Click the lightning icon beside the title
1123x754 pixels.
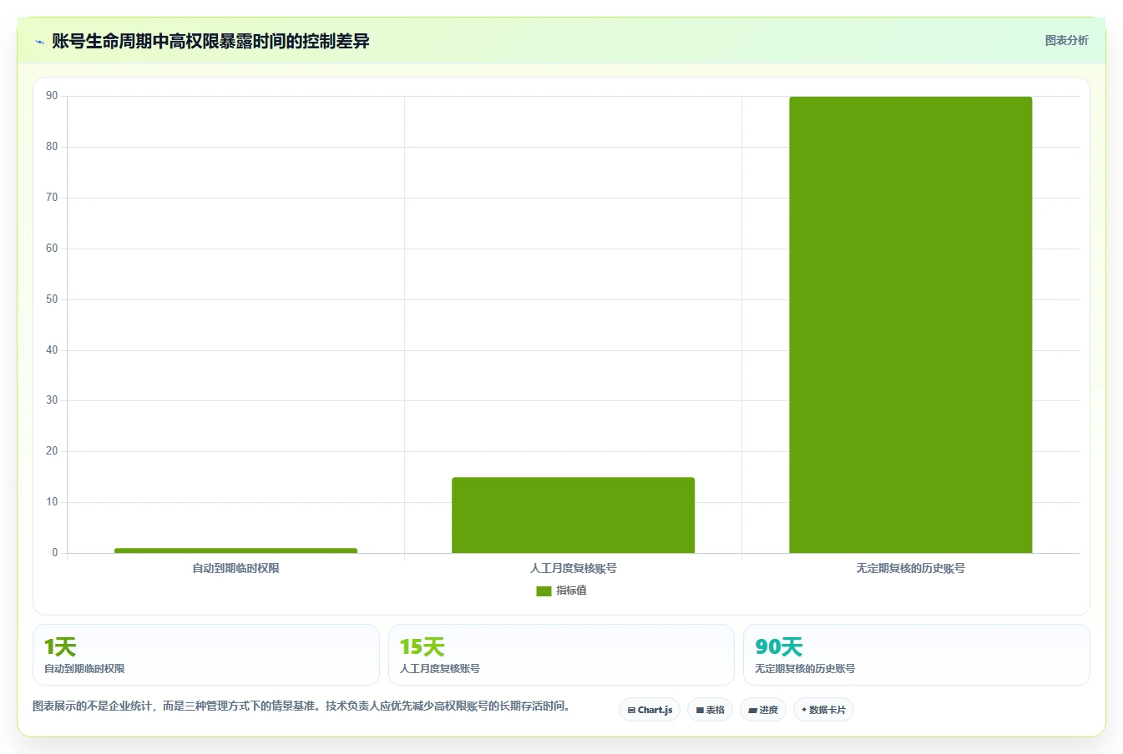39,42
